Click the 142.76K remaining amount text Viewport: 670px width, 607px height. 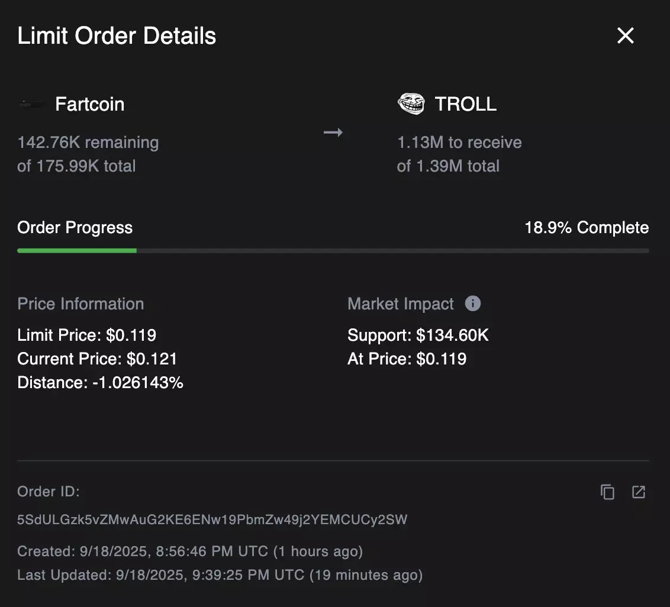[88, 142]
